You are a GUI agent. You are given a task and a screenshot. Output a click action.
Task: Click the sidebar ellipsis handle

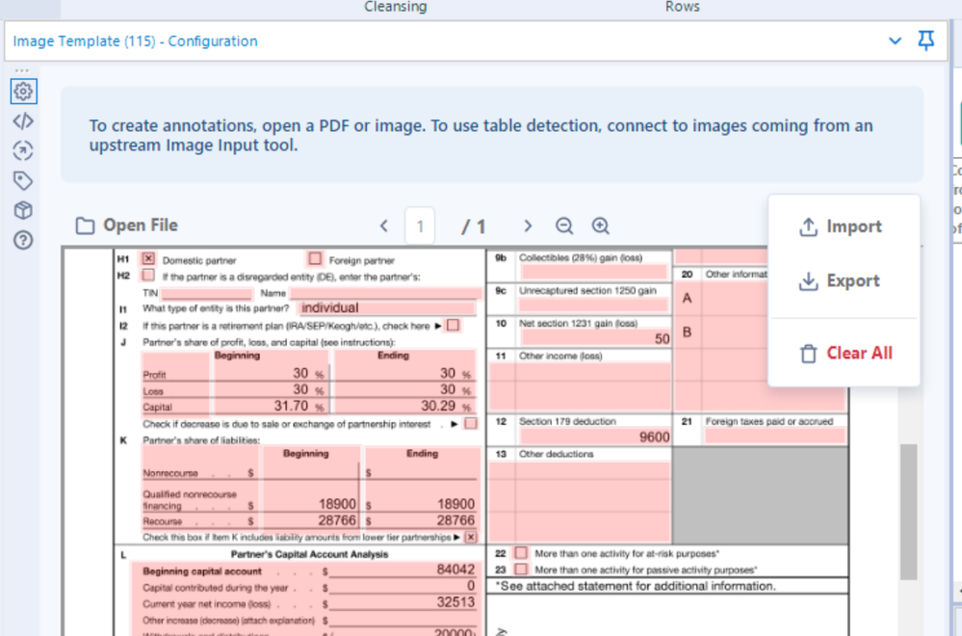[22, 70]
